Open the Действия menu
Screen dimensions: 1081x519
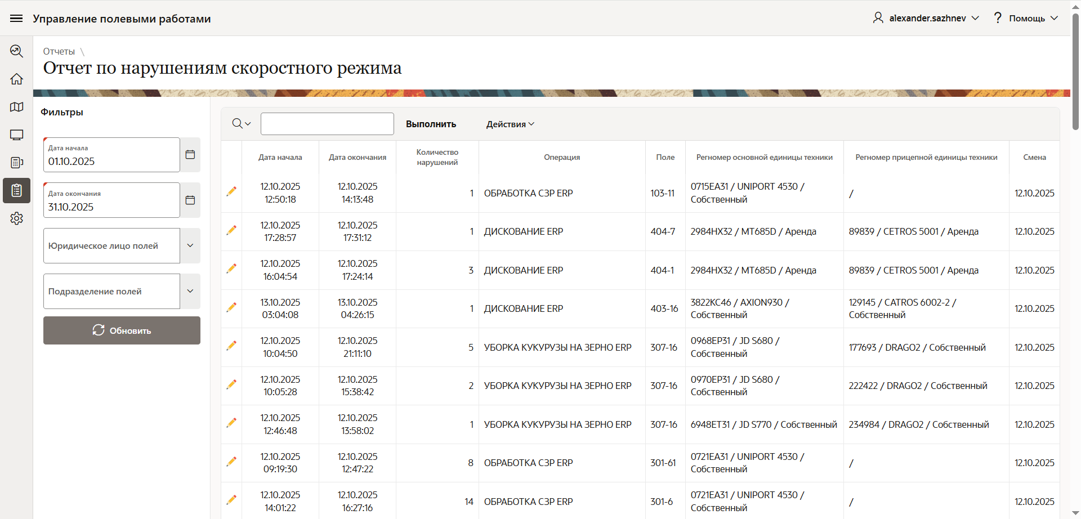(510, 124)
